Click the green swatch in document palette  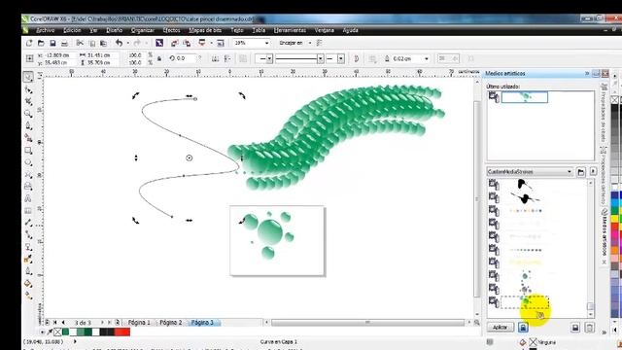coord(65,332)
